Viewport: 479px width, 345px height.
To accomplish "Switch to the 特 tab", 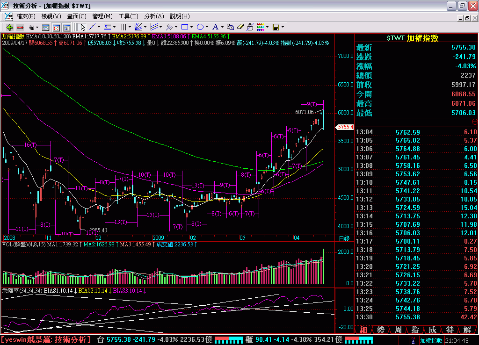I will (x=450, y=330).
